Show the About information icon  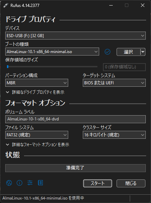point(19,183)
